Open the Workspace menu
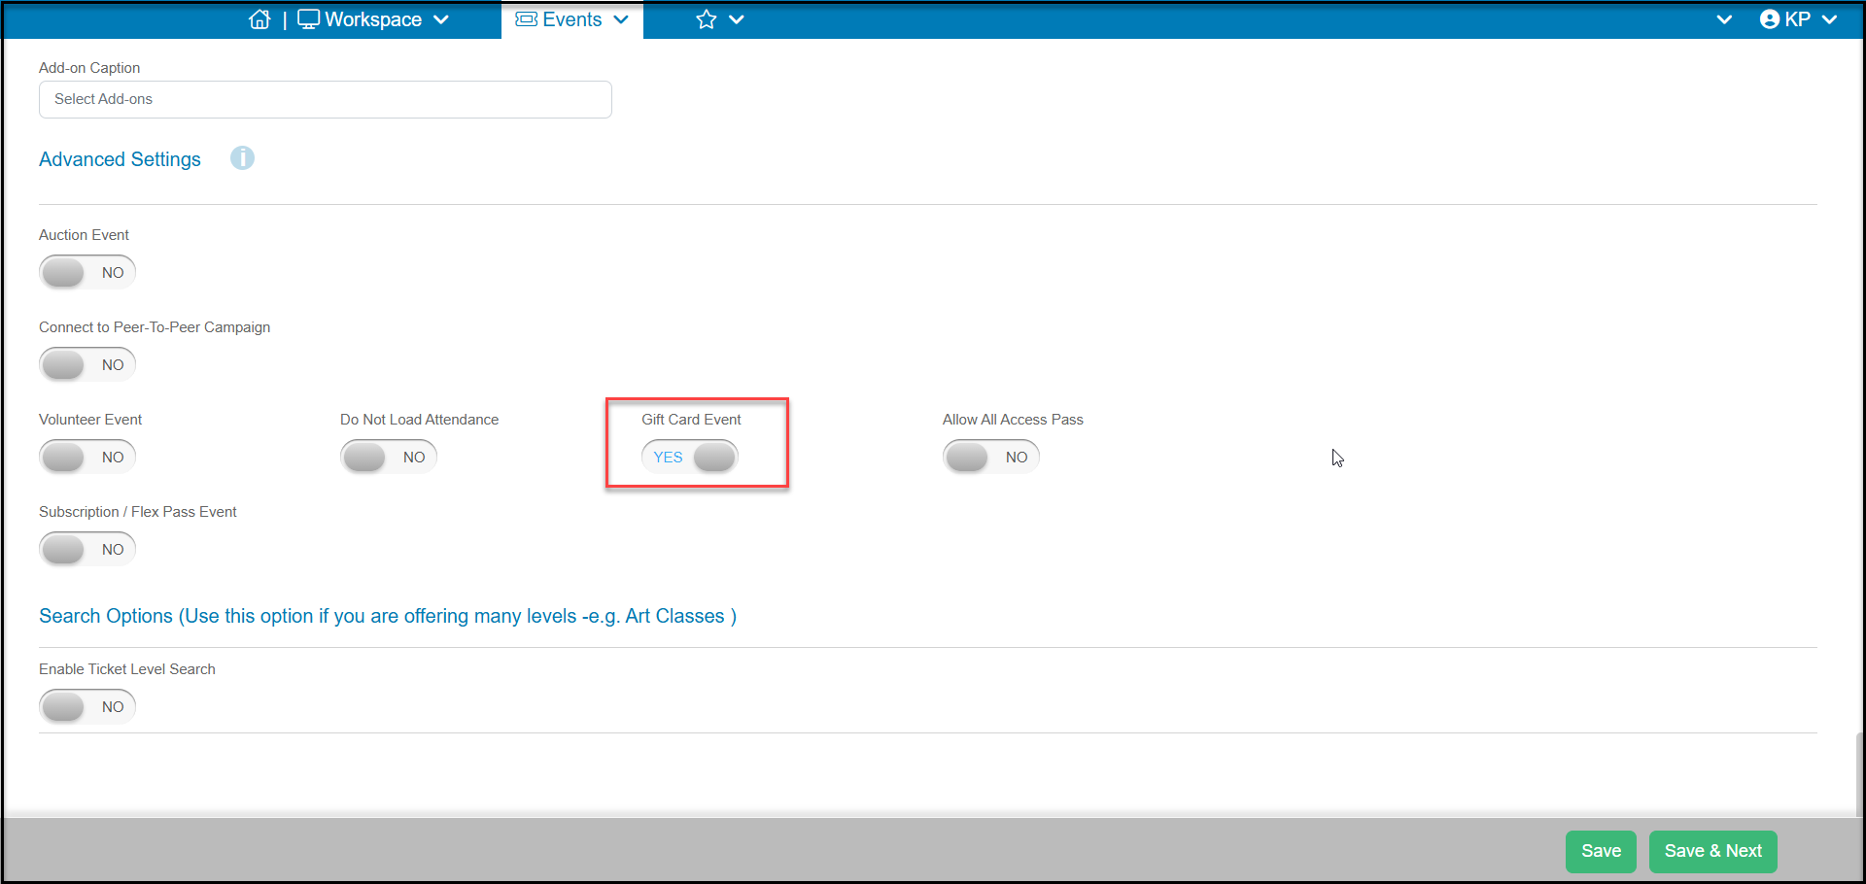This screenshot has height=884, width=1866. [373, 19]
